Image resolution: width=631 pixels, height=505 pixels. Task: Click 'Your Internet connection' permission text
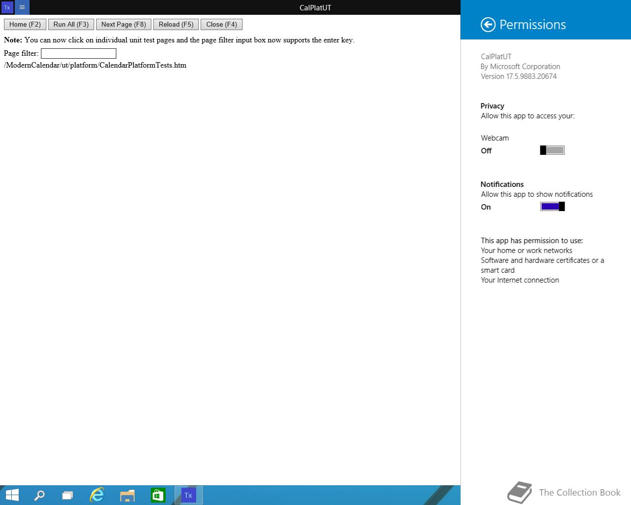pyautogui.click(x=520, y=280)
